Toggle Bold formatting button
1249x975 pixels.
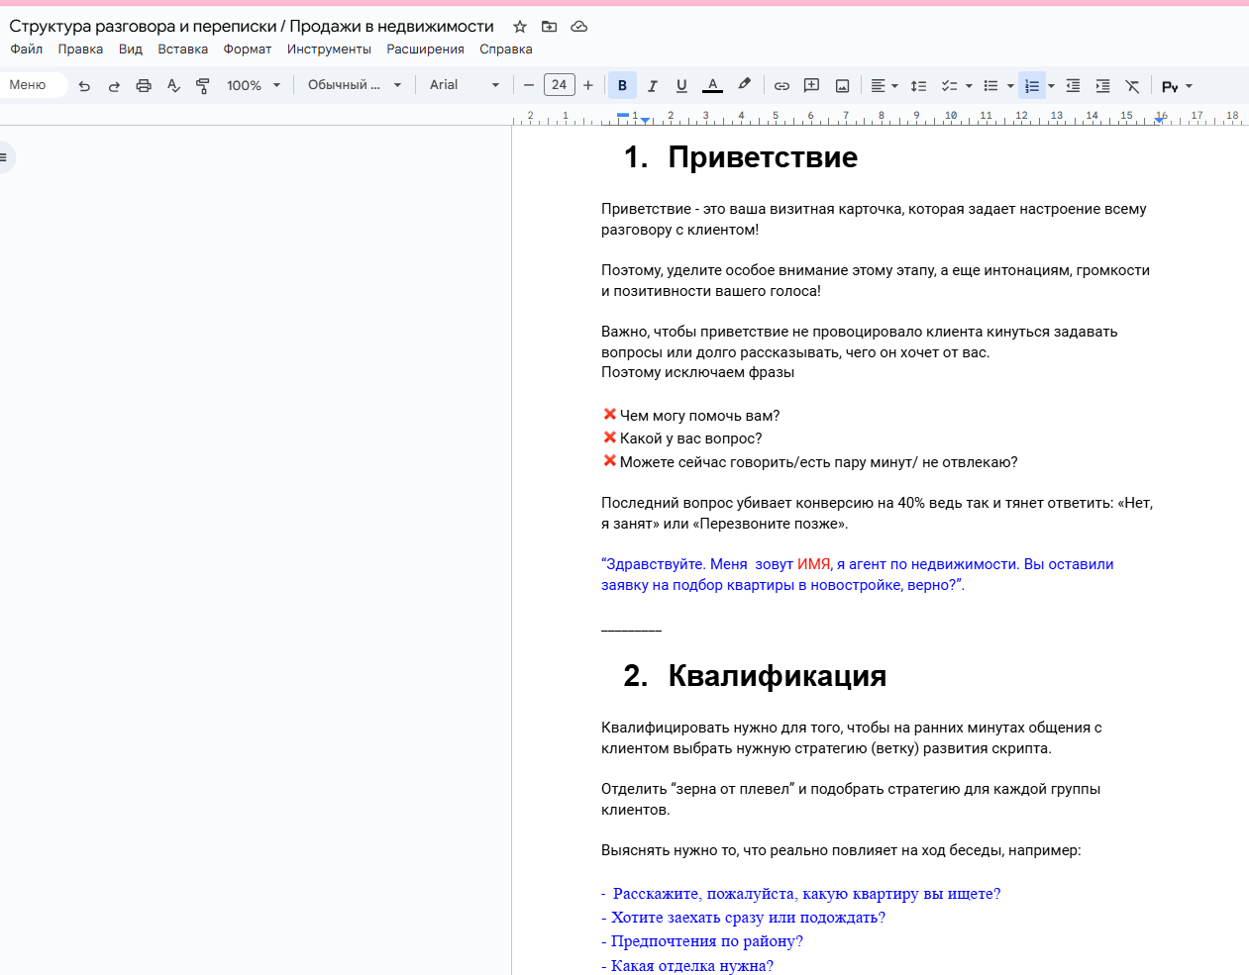click(622, 86)
